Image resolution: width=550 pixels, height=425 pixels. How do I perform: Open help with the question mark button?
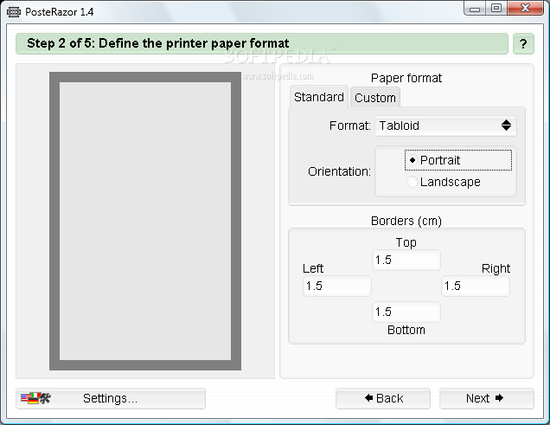523,44
